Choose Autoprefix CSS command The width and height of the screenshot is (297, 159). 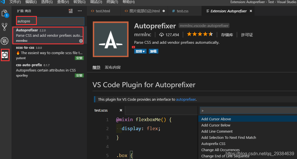(x=247, y=144)
